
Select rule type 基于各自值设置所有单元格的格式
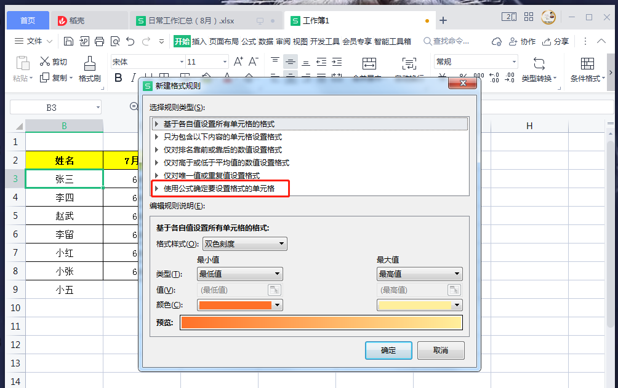coord(310,124)
